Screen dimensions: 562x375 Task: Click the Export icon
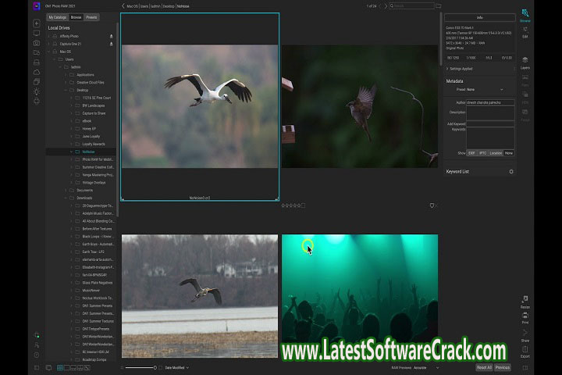coord(525,352)
